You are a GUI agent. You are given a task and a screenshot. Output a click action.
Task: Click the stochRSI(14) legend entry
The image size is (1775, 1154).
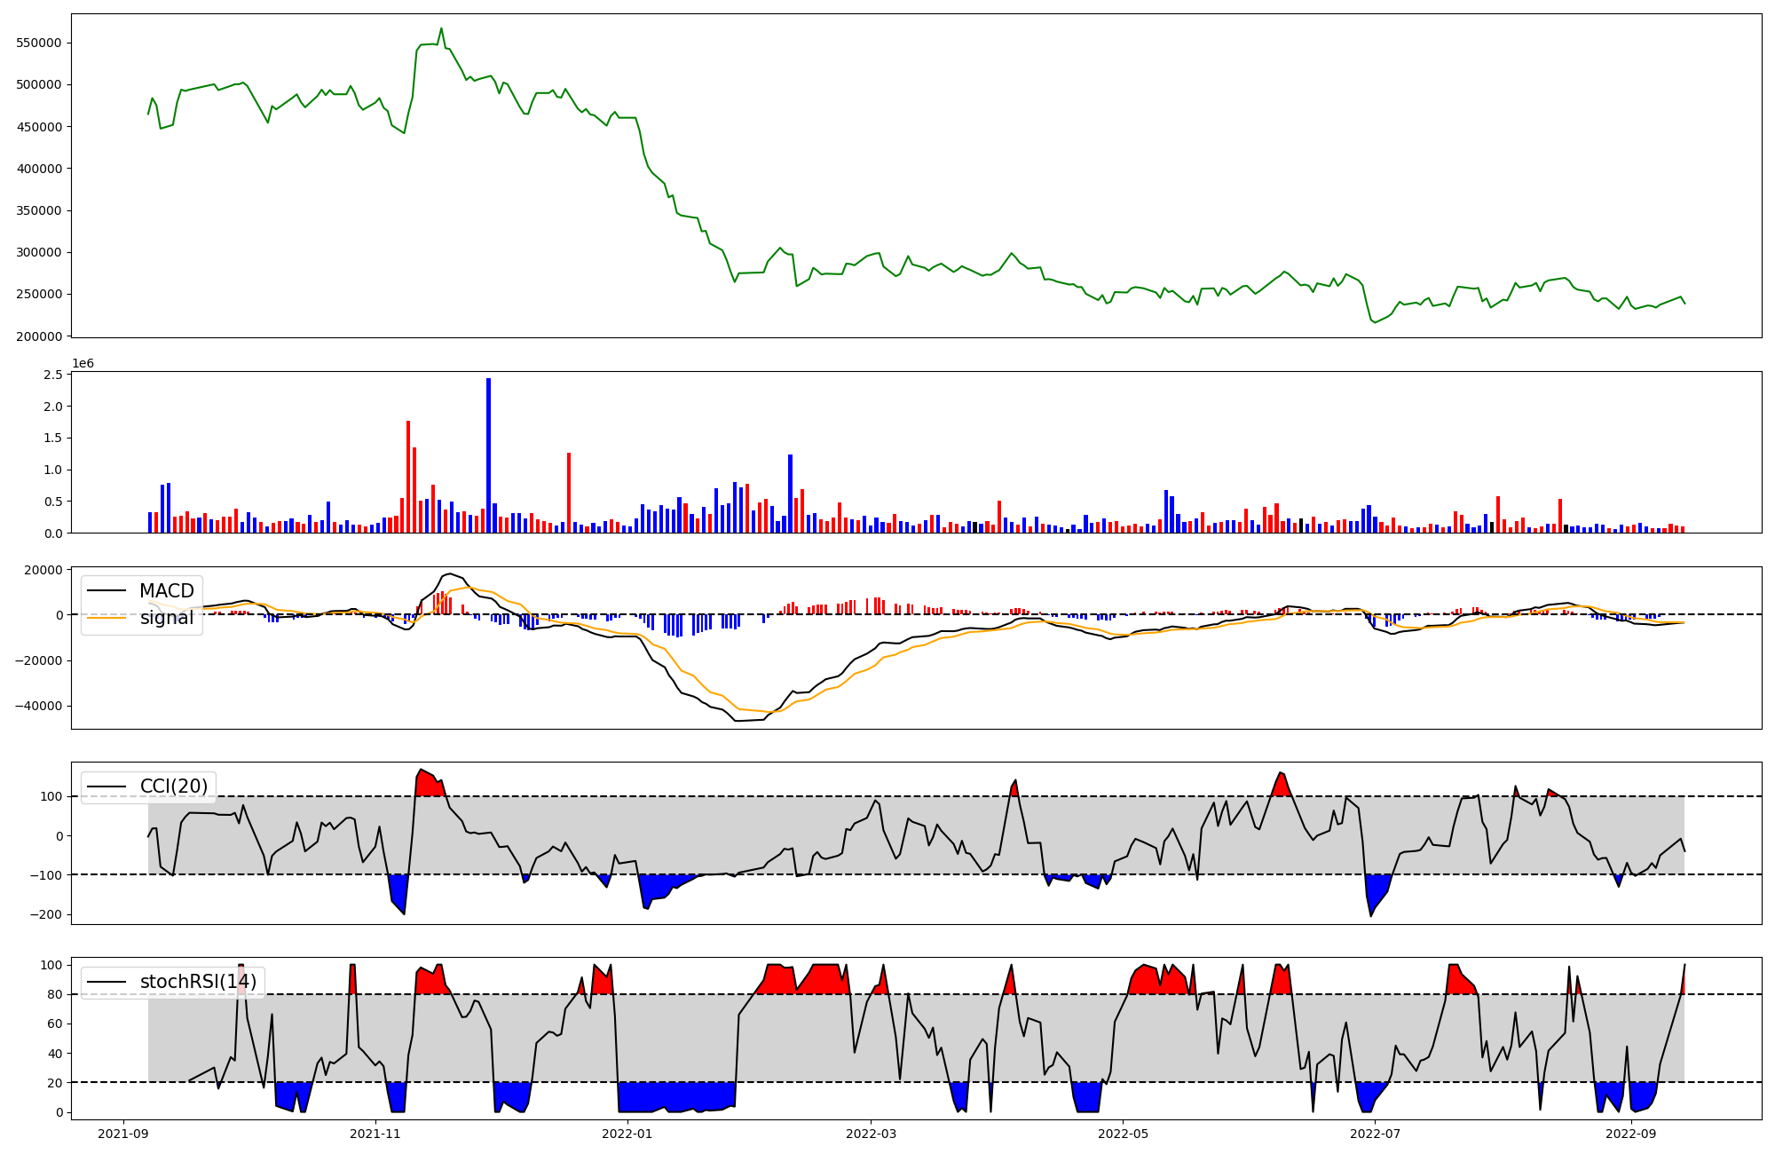(198, 982)
